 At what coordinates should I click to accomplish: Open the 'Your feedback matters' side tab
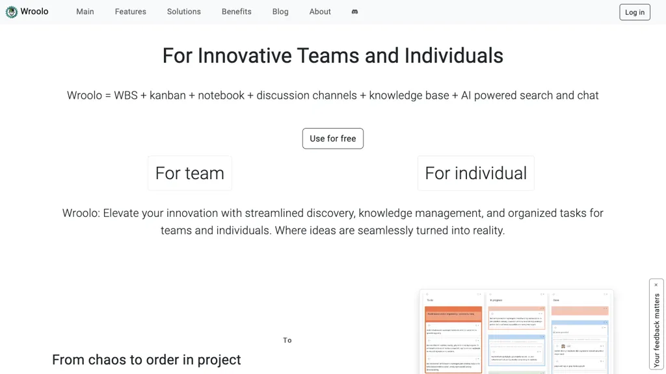[656, 330]
